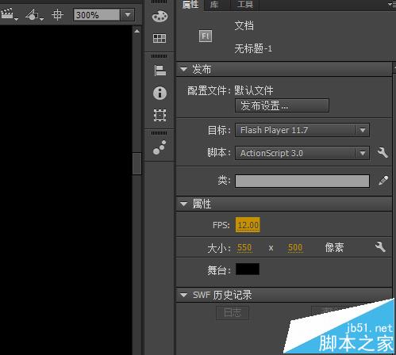Click the 像素 unit label
The image size is (396, 355).
pos(334,247)
